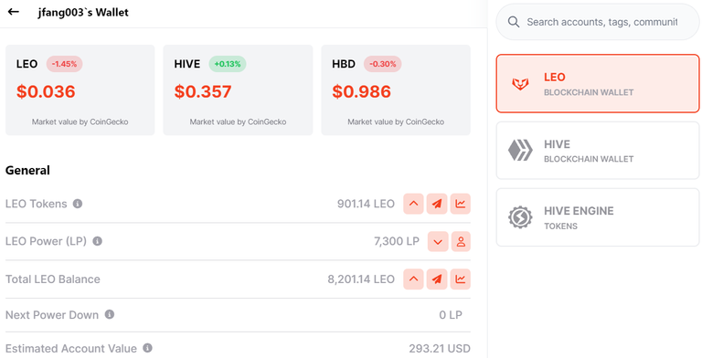702x358 pixels.
Task: Show info for Next Power Down
Action: [110, 314]
